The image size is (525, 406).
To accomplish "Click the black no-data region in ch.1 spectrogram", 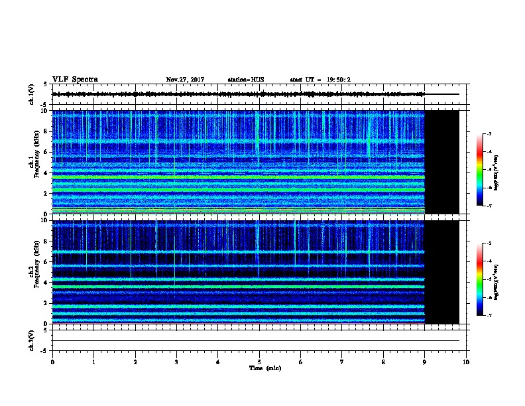I will pos(441,162).
